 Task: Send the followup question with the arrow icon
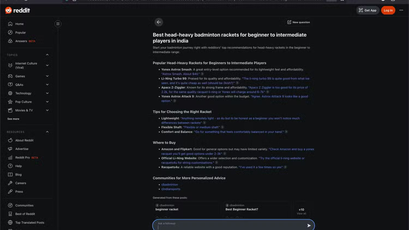click(309, 225)
